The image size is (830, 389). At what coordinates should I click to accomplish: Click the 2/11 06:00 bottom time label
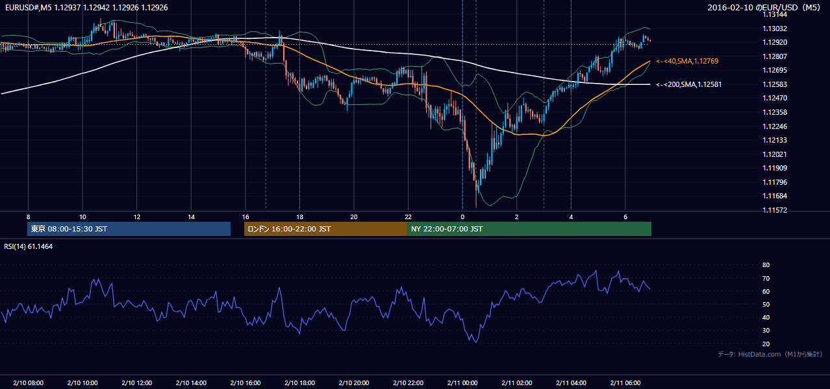click(625, 383)
